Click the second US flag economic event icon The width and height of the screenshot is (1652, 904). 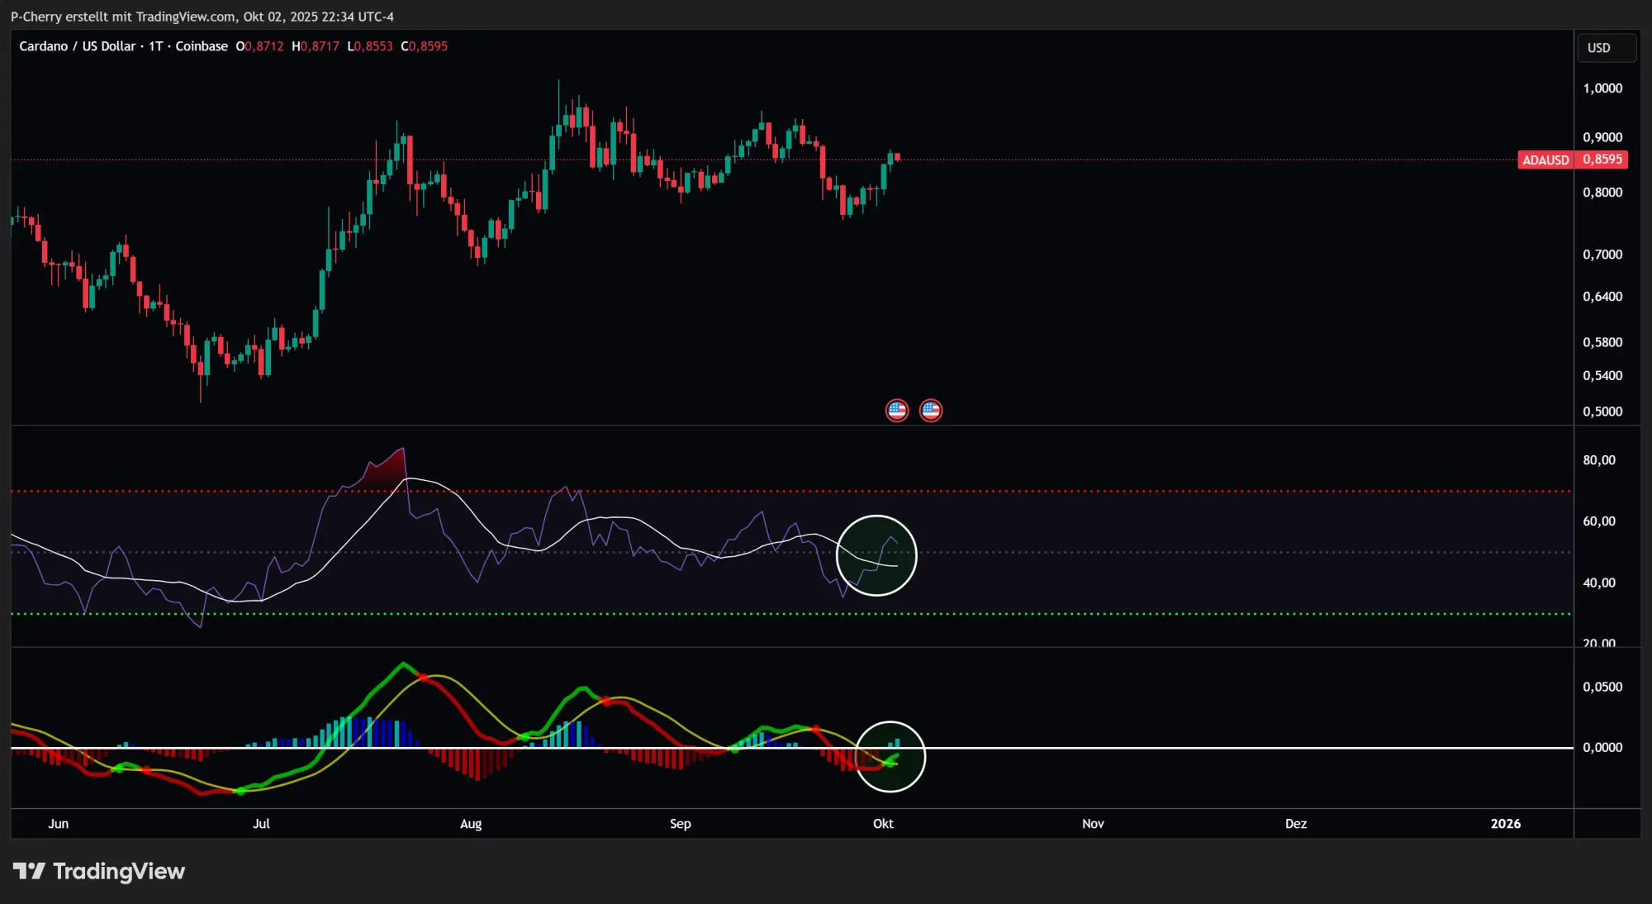pyautogui.click(x=931, y=410)
